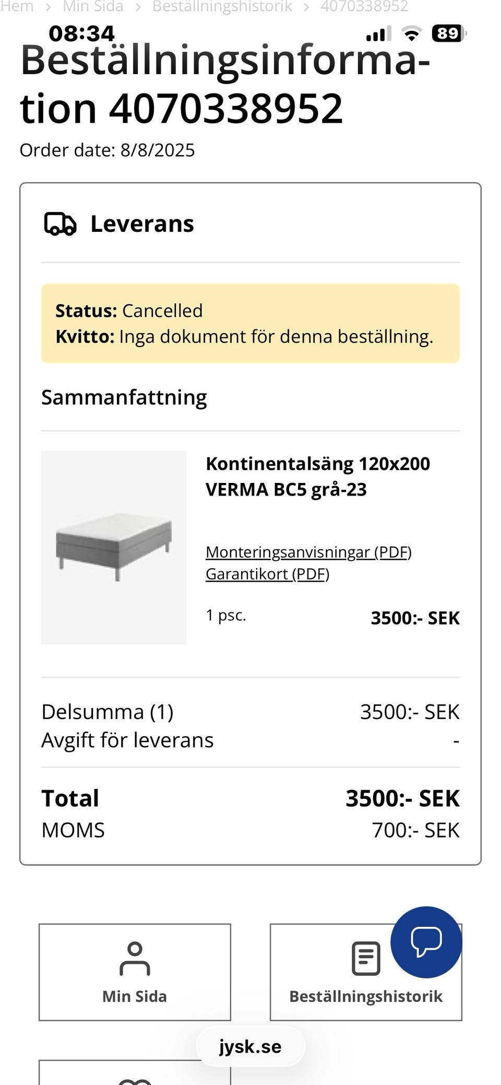
Task: Open Beställningshistorik breadcrumb
Action: (222, 6)
